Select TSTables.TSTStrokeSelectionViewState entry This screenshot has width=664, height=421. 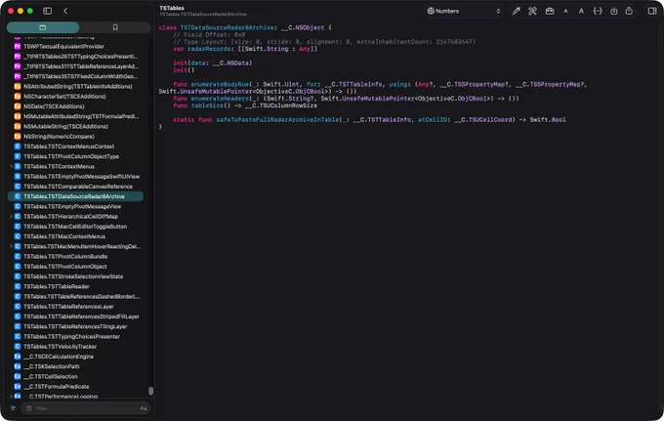(75, 276)
